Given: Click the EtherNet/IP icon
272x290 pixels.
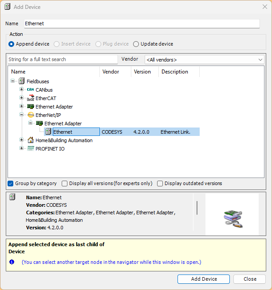Looking at the screenshot, I should [31, 115].
